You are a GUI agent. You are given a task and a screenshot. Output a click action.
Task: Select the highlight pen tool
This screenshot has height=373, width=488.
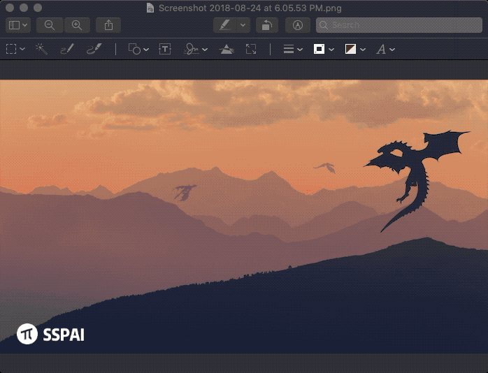(x=225, y=25)
